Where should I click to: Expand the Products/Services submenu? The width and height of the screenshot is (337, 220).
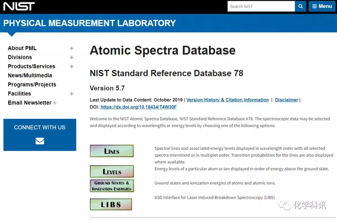(x=72, y=66)
